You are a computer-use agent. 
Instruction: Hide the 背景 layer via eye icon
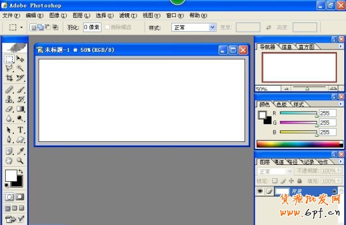point(260,191)
